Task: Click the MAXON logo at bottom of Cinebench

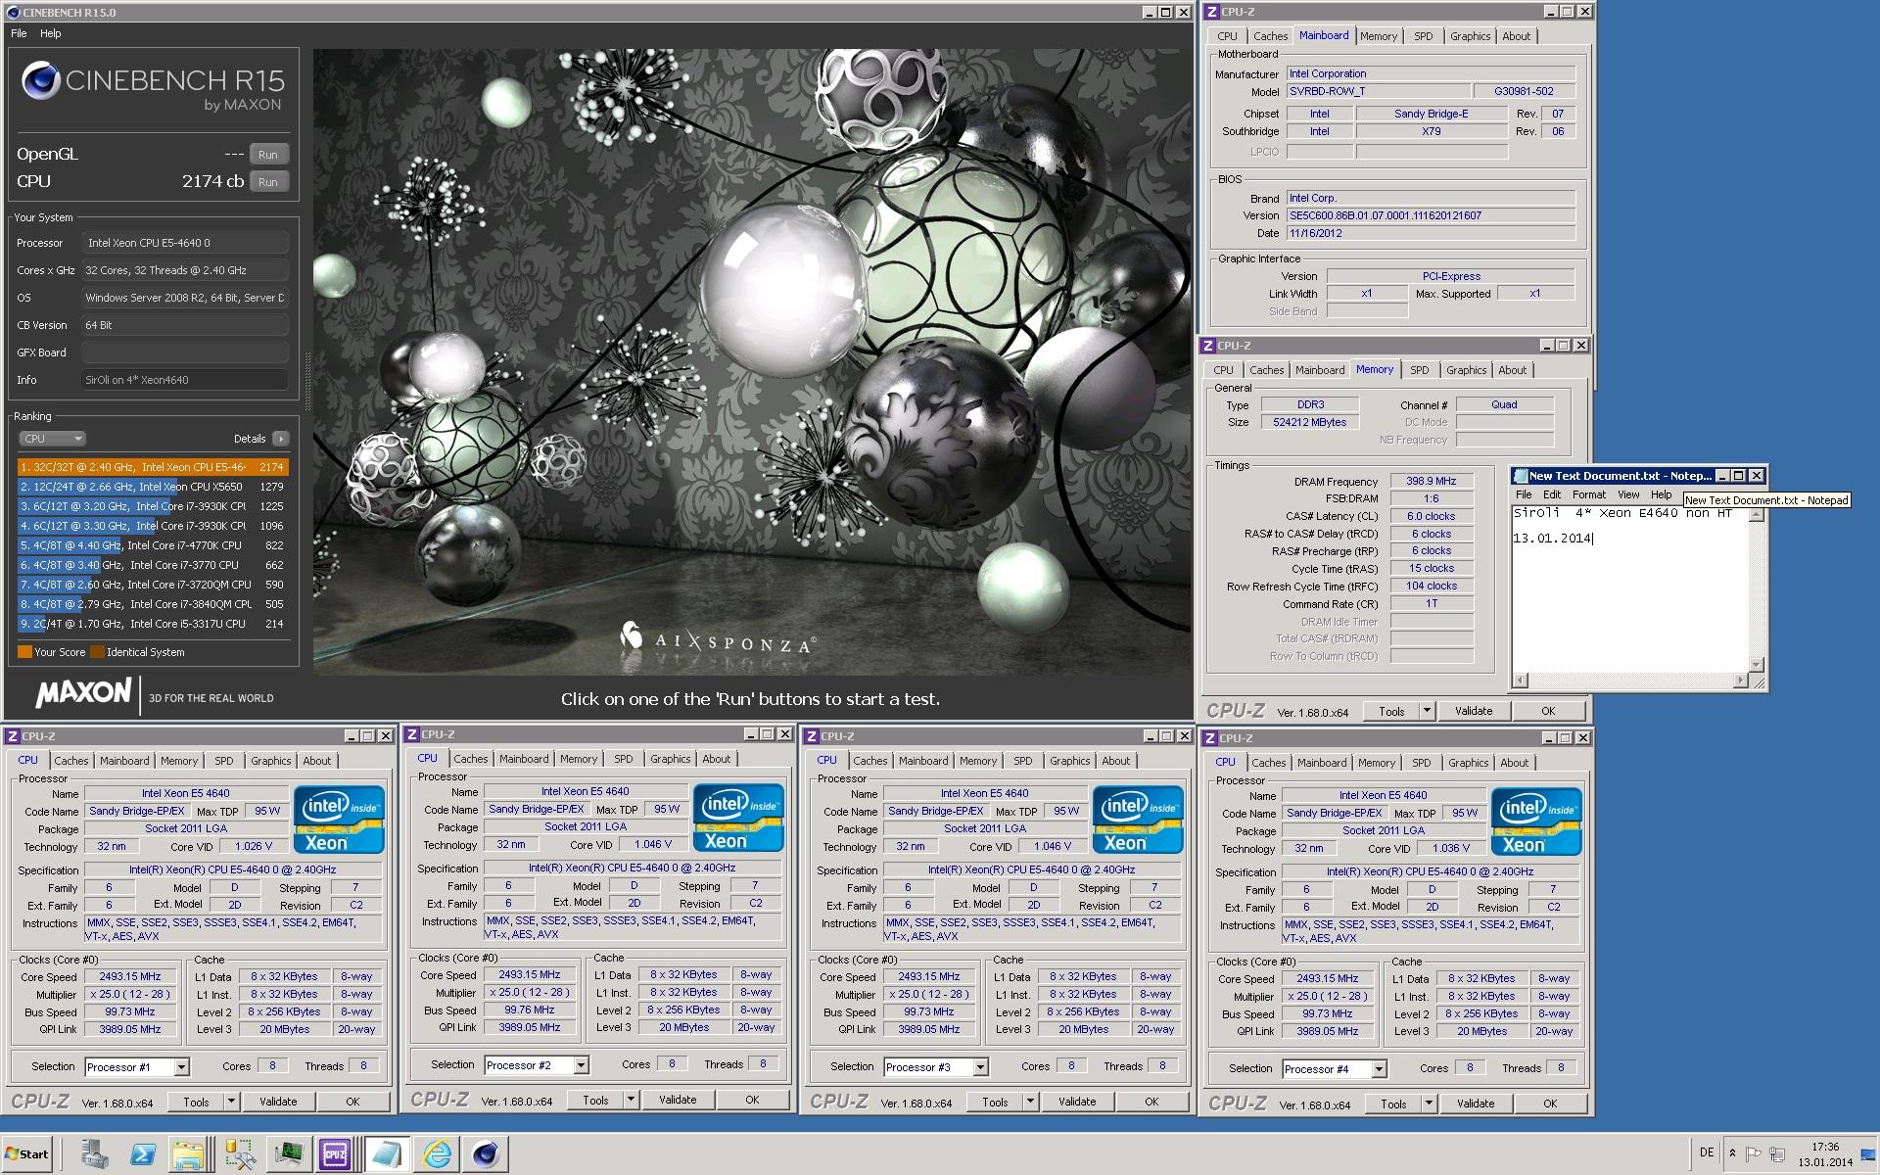Action: point(83,693)
